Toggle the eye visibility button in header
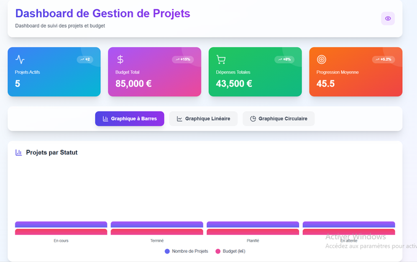Image resolution: width=417 pixels, height=262 pixels. 388,18
